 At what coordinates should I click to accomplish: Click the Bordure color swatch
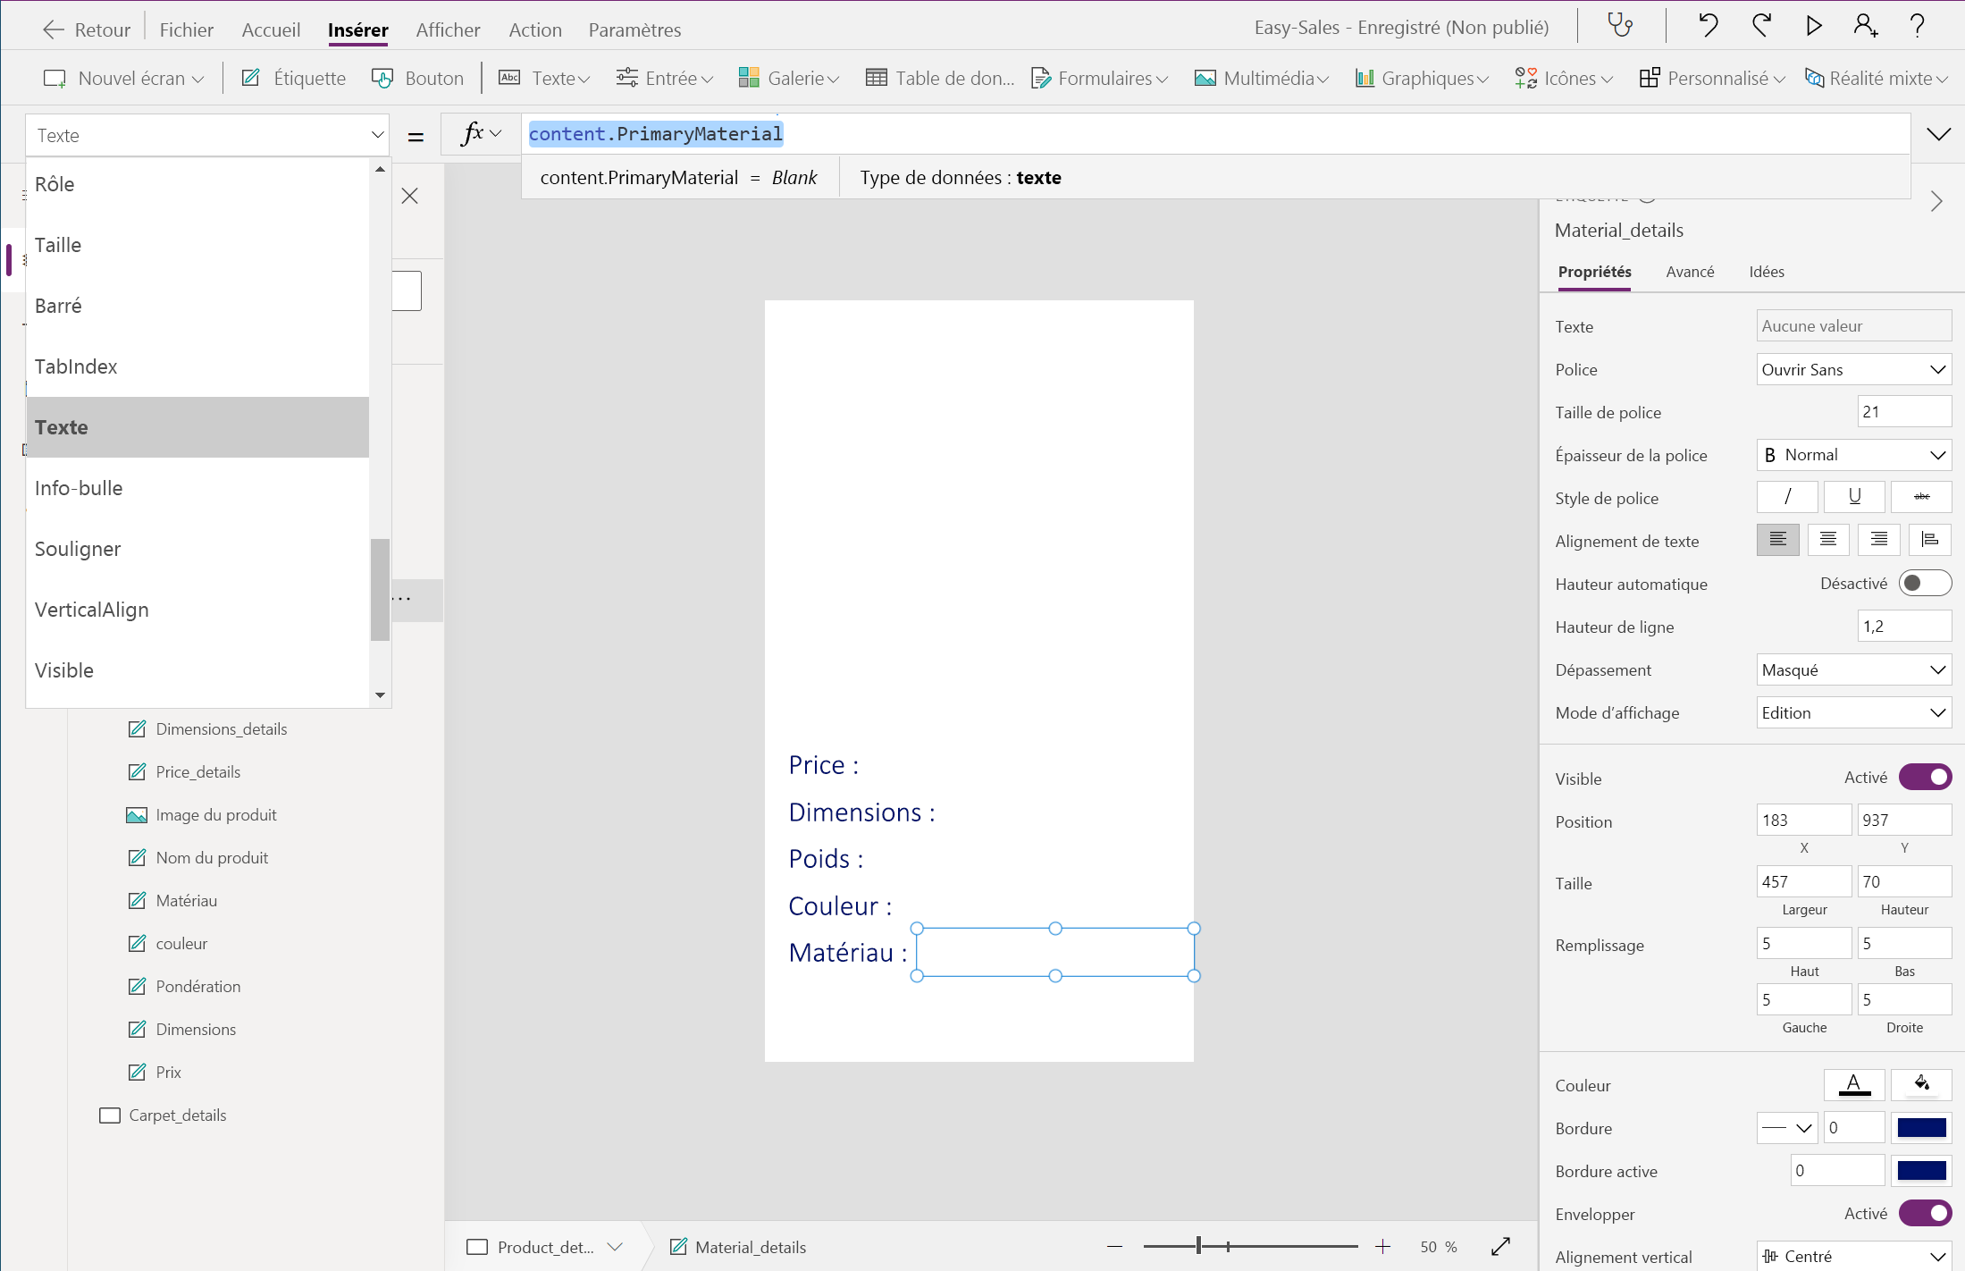point(1921,1127)
